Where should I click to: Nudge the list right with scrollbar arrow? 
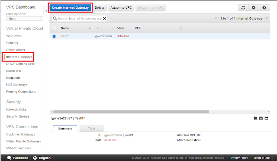click(x=268, y=112)
